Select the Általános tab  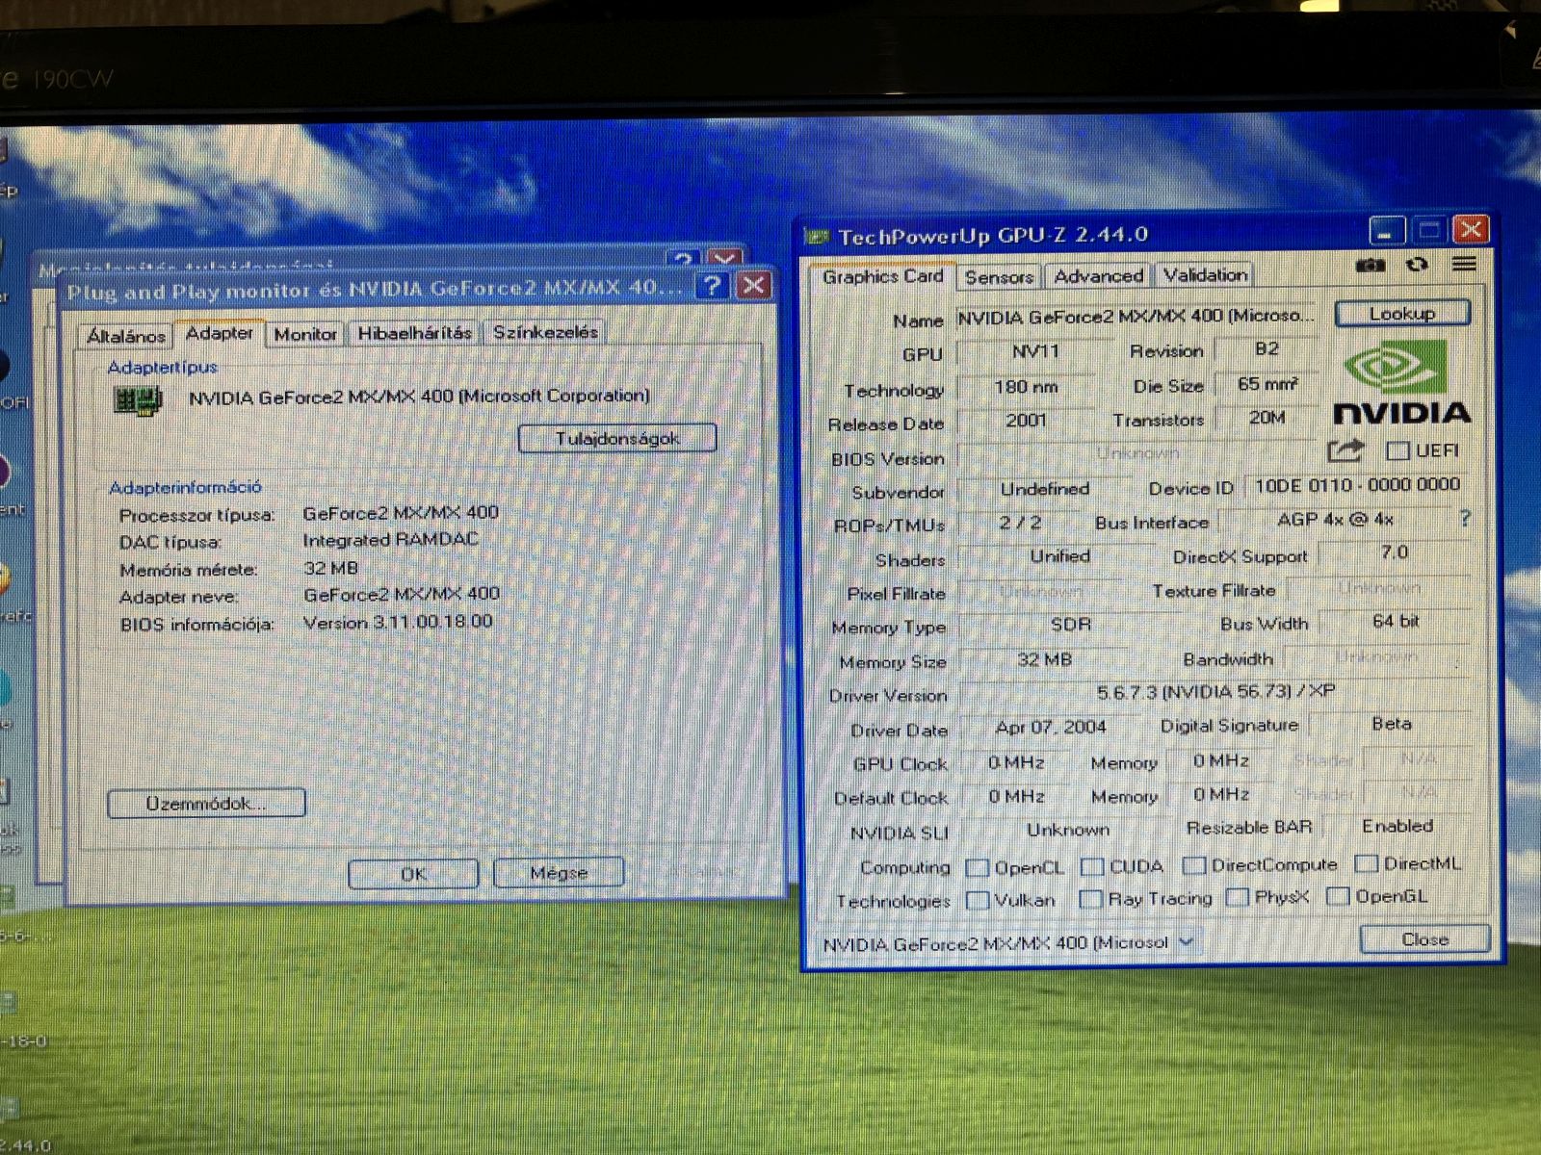tap(125, 336)
